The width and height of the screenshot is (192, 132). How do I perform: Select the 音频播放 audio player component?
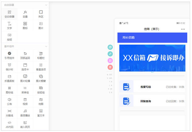point(25,113)
